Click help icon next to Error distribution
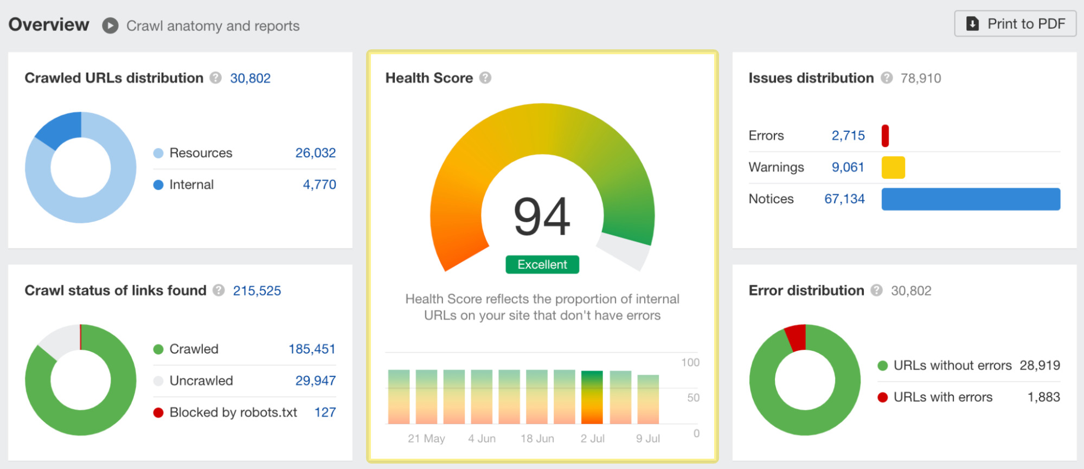This screenshot has width=1084, height=469. point(877,291)
